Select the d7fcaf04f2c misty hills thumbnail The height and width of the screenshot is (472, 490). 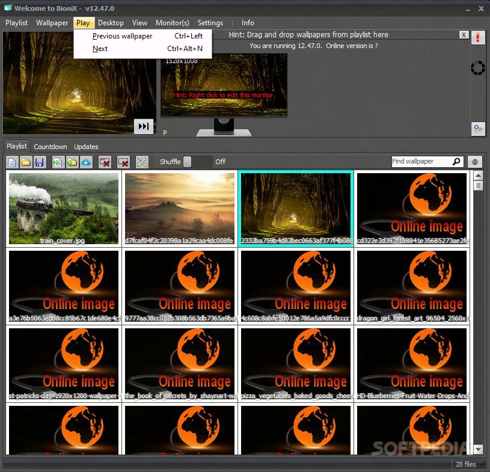pos(180,209)
